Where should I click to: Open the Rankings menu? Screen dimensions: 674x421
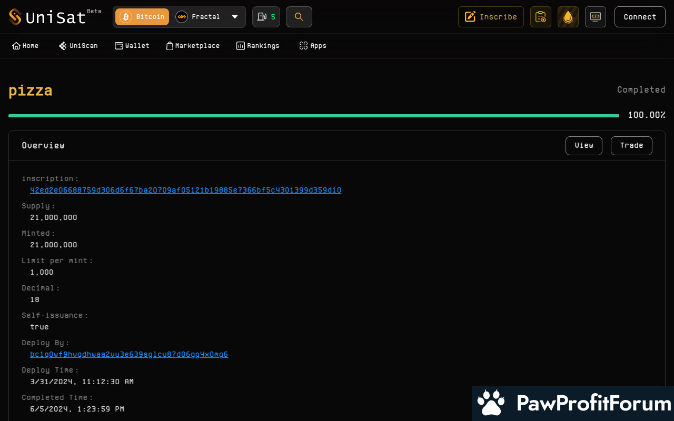(258, 46)
